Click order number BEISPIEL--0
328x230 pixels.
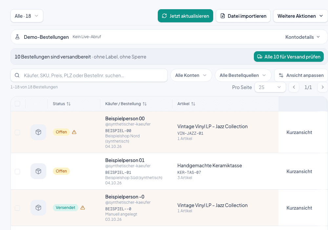tap(118, 209)
